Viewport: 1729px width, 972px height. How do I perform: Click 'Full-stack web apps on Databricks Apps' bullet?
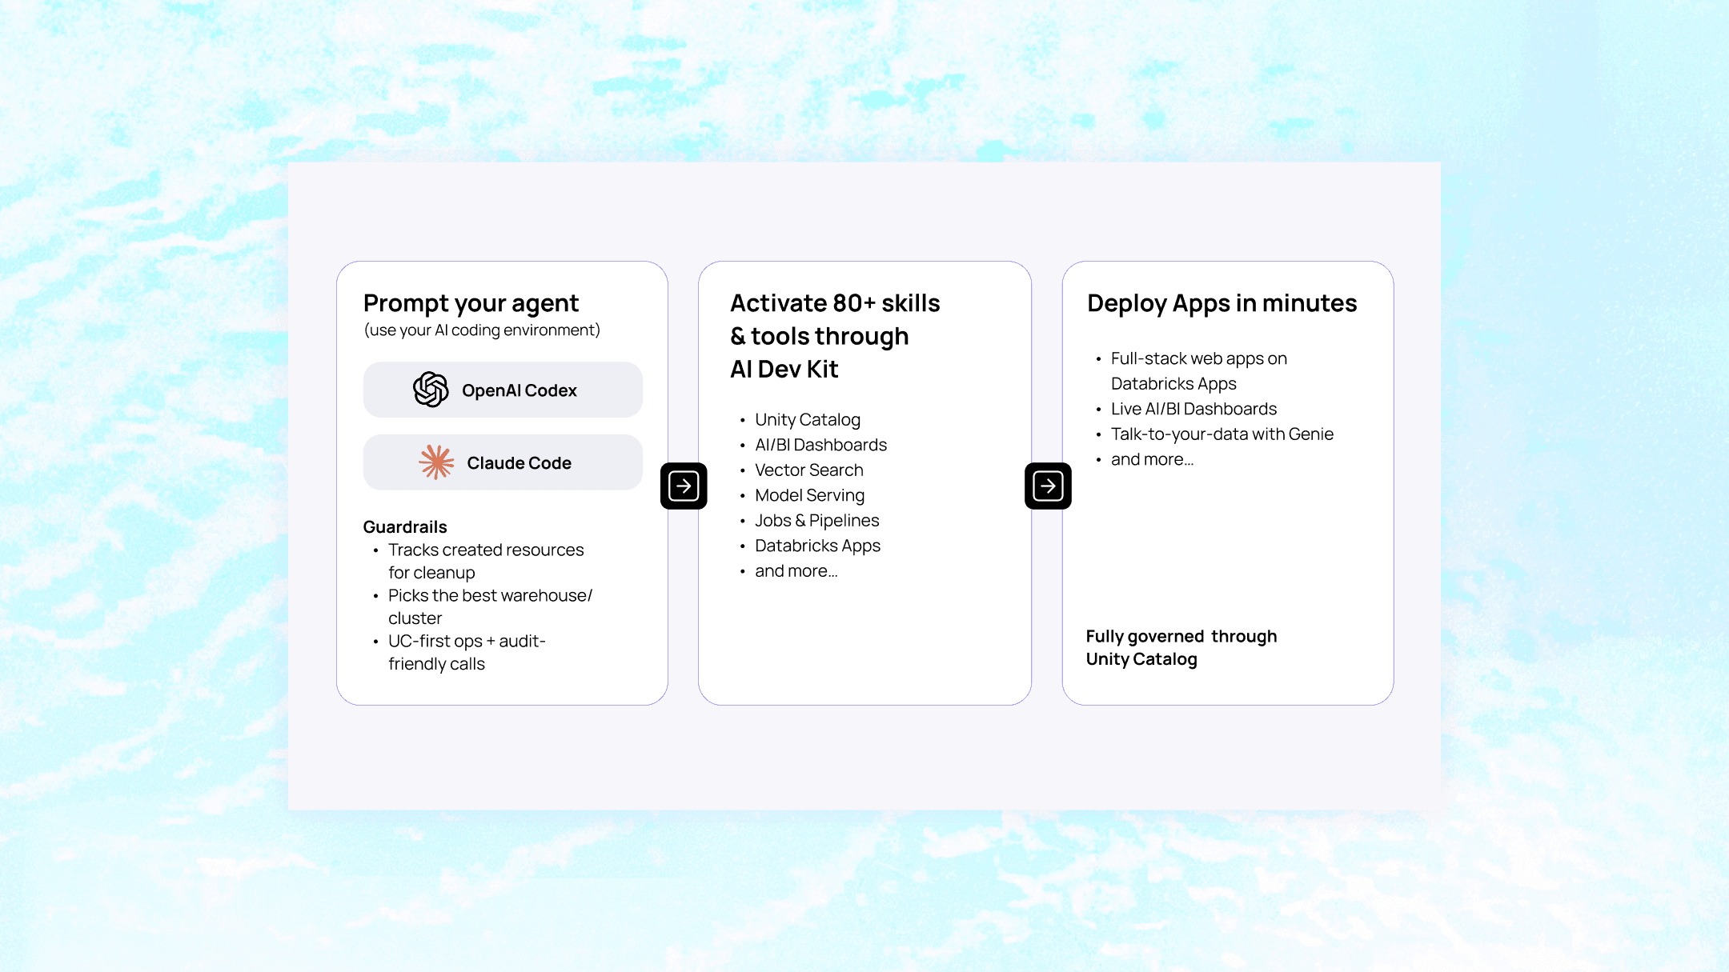pos(1199,371)
